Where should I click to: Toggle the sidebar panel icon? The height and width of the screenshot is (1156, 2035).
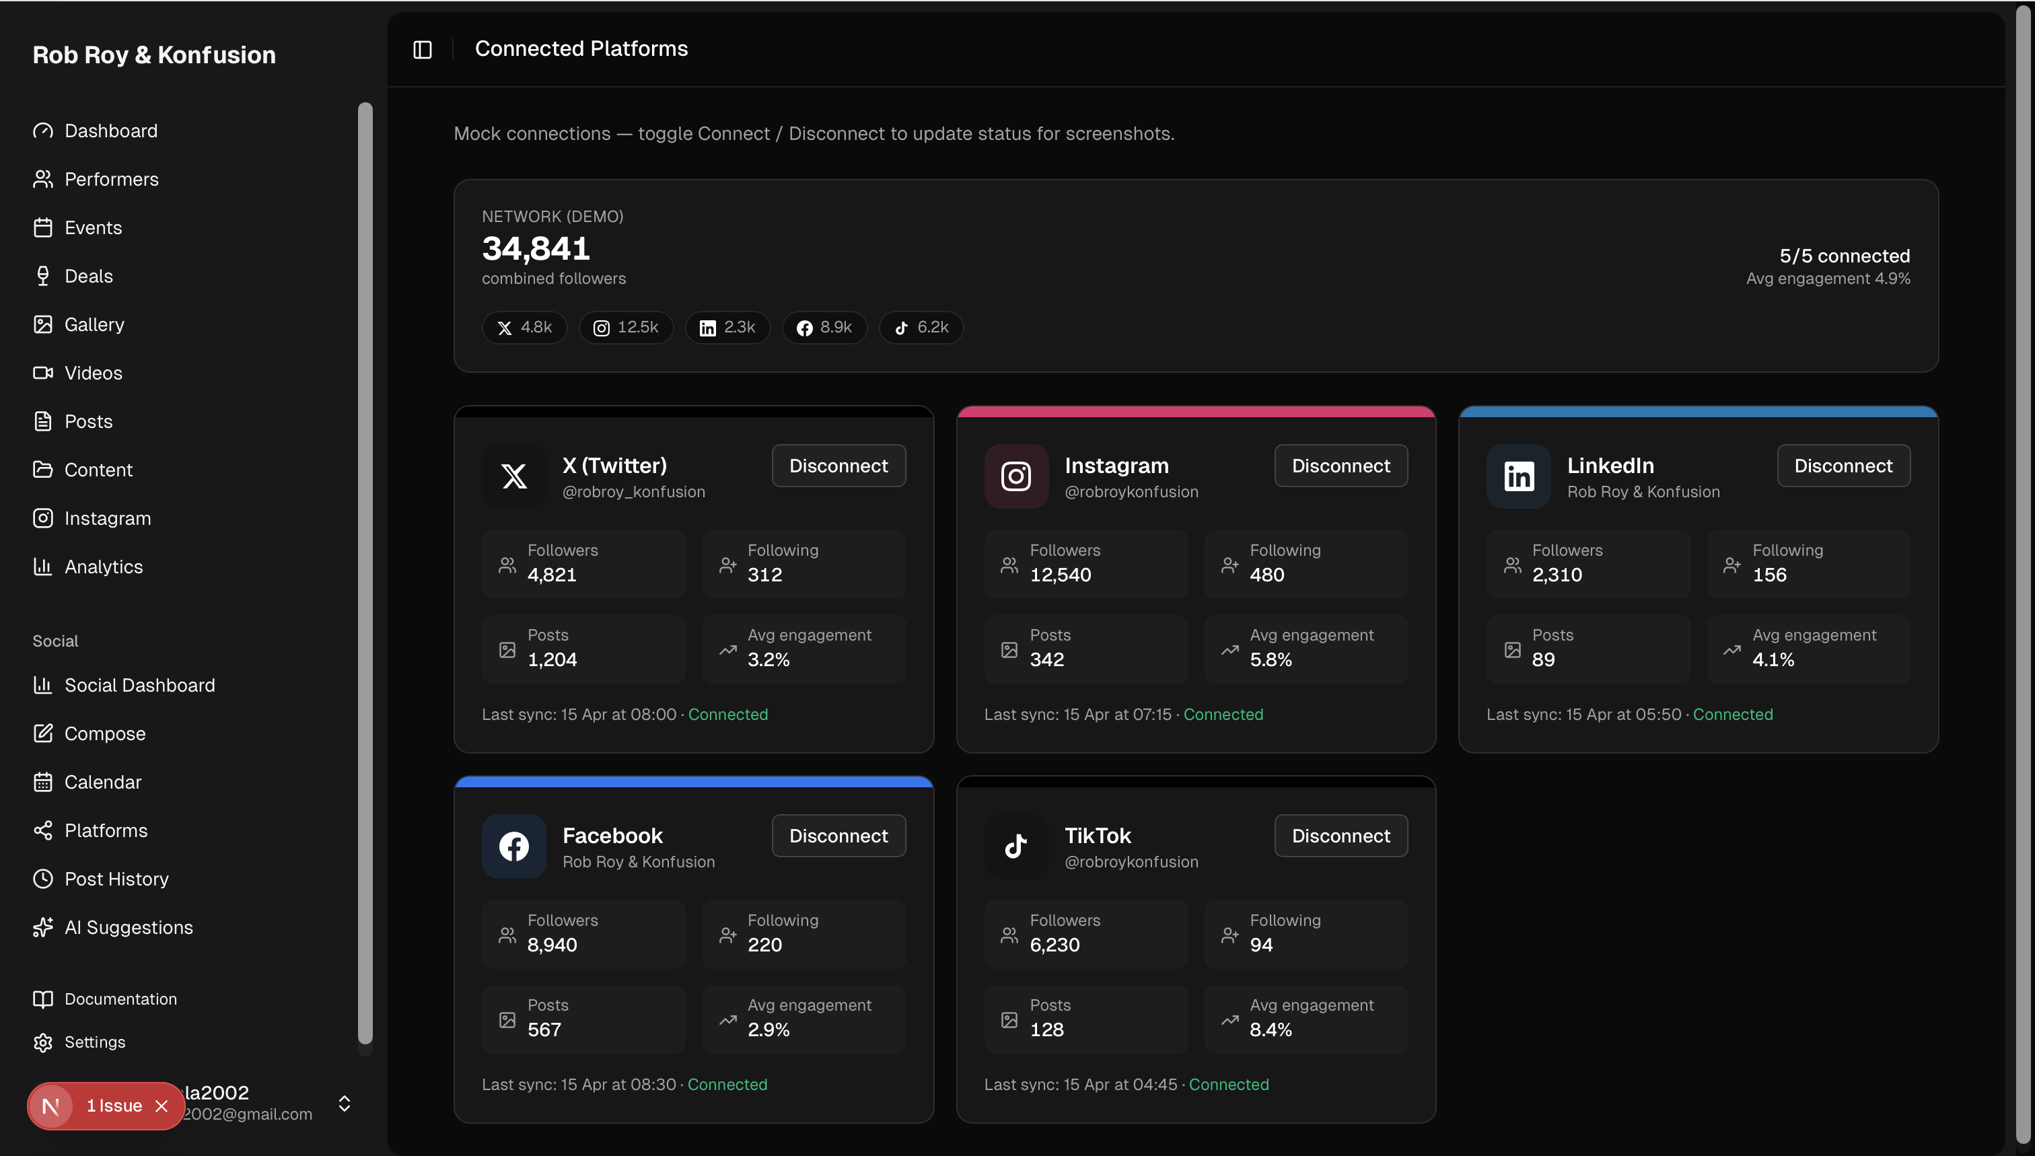[423, 49]
